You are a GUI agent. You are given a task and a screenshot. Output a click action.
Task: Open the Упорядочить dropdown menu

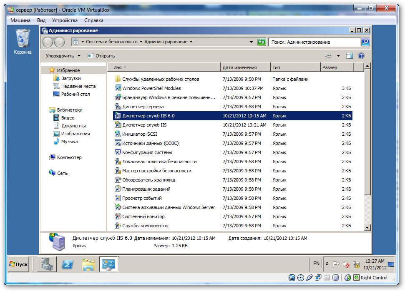(x=63, y=56)
